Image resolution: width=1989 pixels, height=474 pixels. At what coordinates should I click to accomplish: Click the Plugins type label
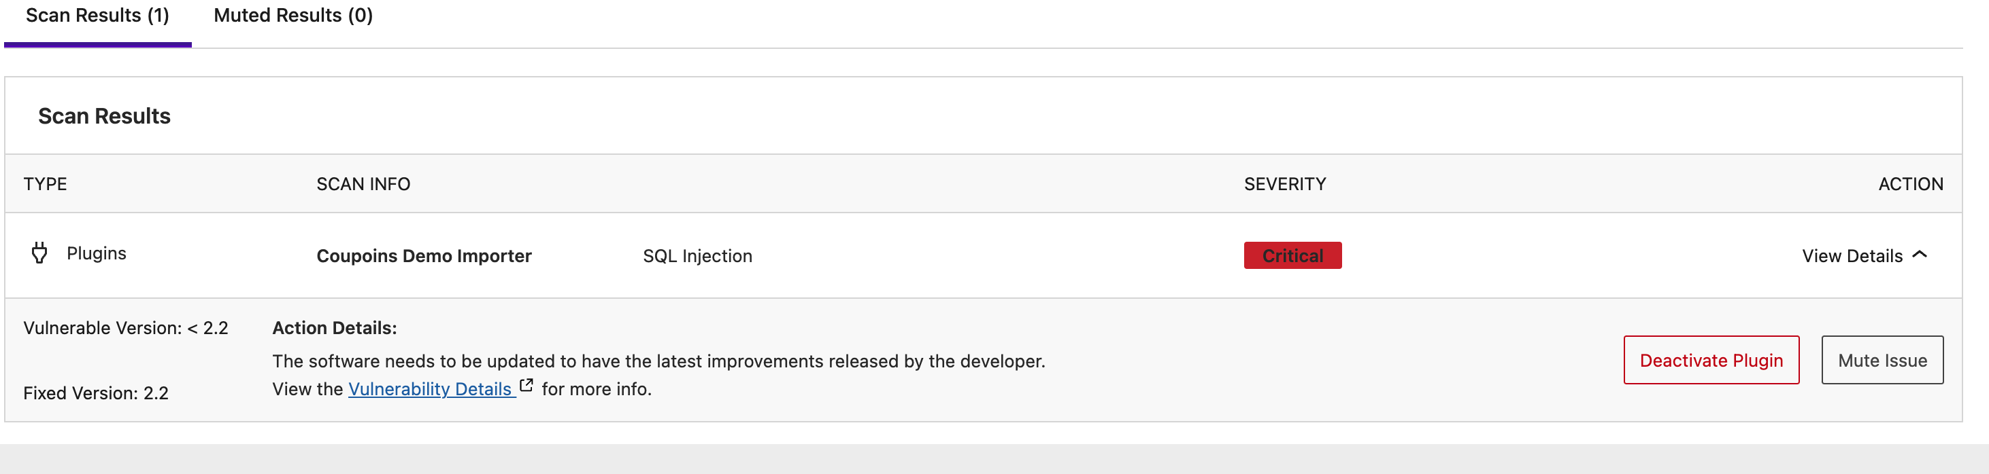click(97, 253)
